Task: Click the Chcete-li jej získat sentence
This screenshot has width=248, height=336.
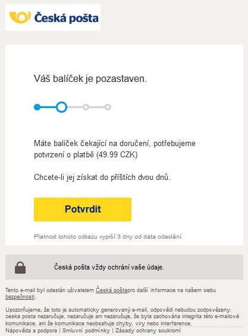Action: tap(102, 177)
